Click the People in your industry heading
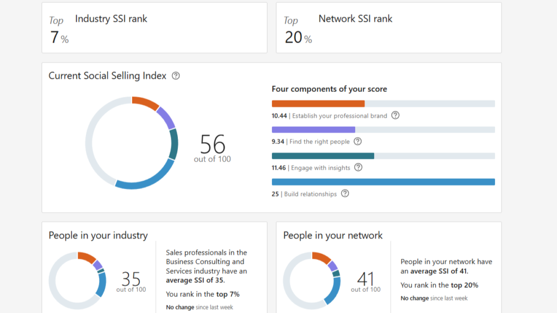This screenshot has width=557, height=313. (x=98, y=235)
